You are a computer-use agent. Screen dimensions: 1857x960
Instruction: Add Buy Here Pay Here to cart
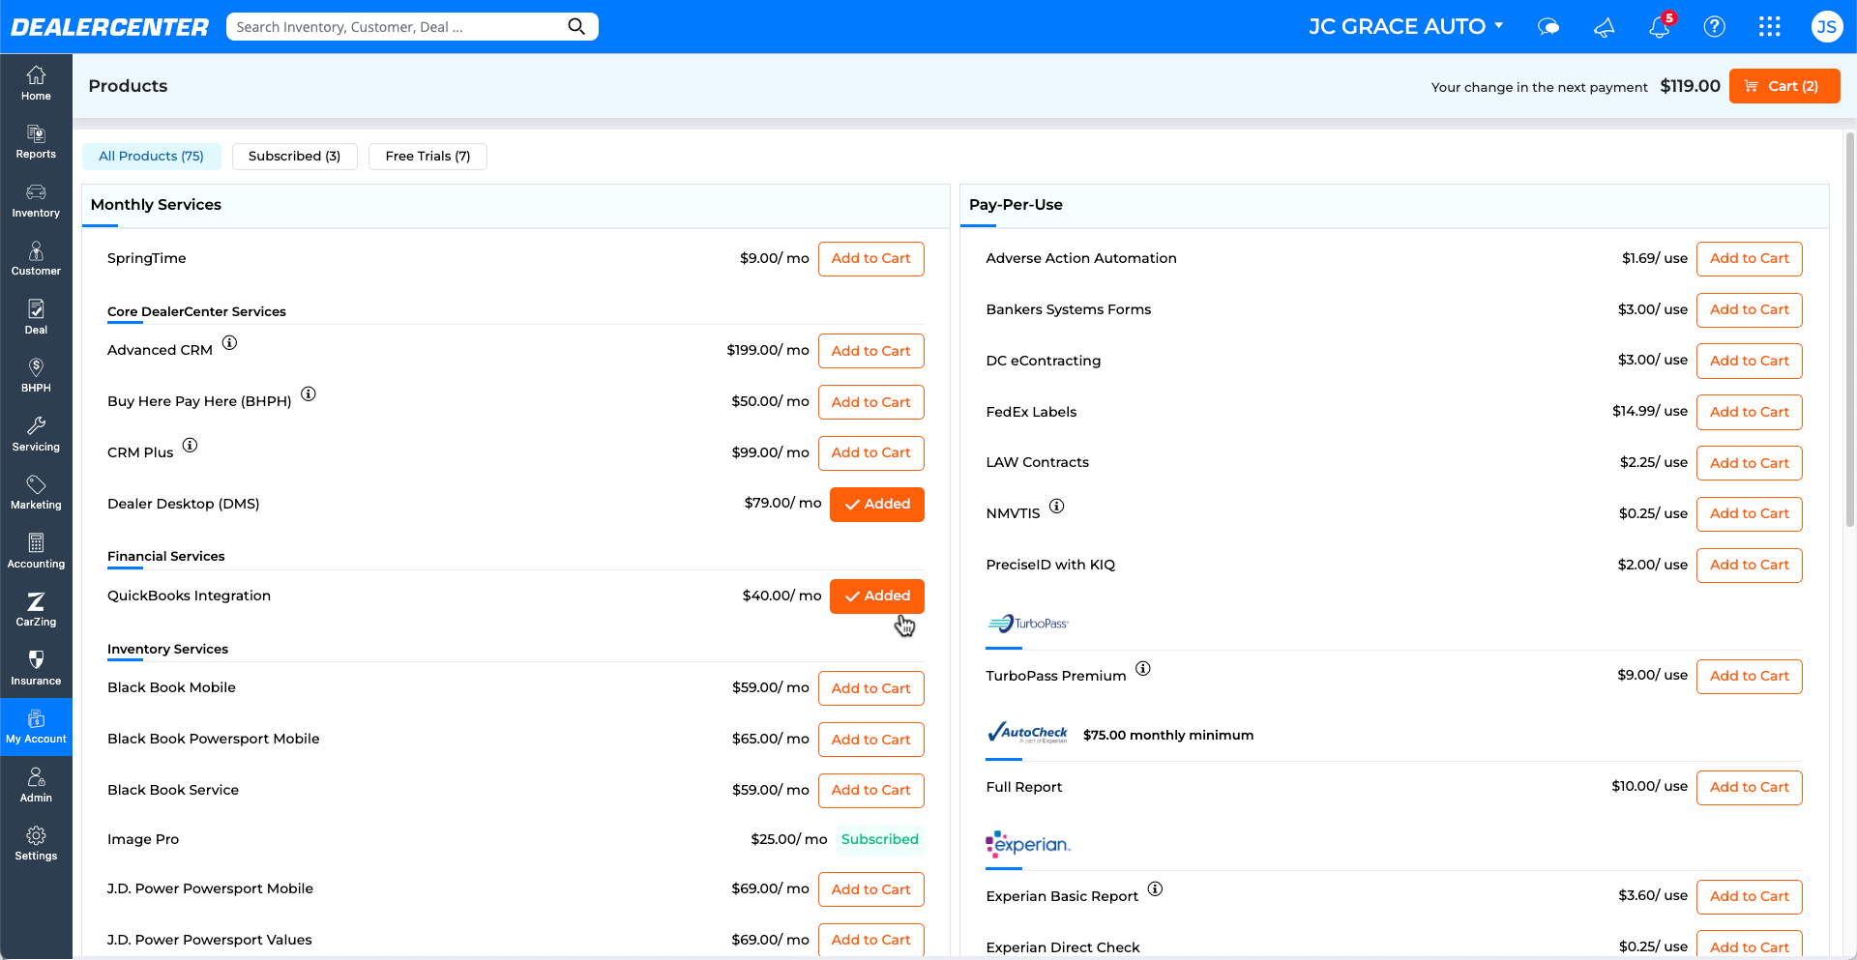(871, 403)
